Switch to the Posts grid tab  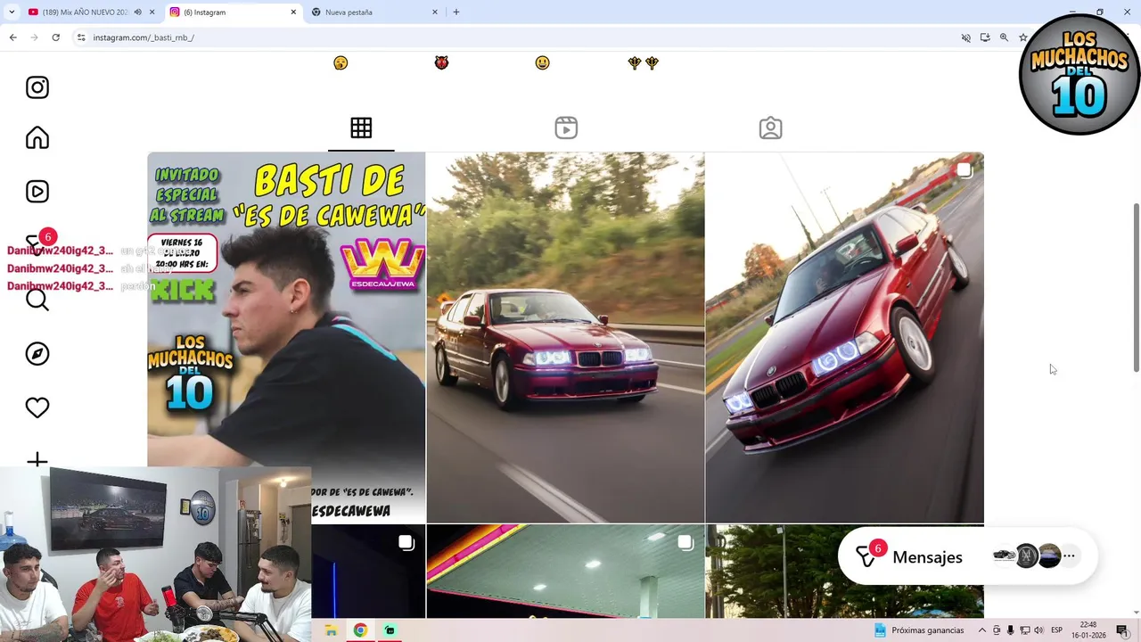361,128
